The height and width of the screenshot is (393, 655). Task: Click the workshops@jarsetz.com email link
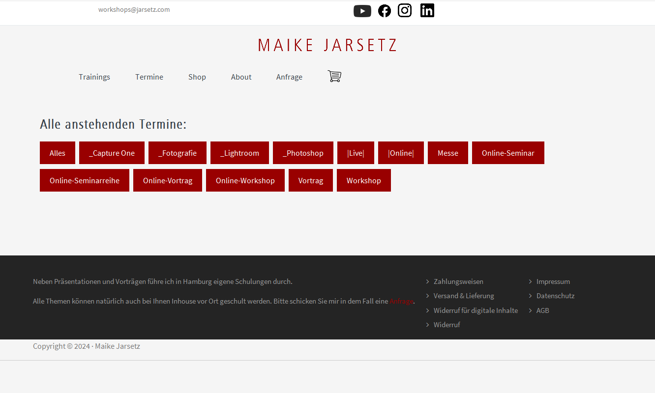[x=134, y=9]
